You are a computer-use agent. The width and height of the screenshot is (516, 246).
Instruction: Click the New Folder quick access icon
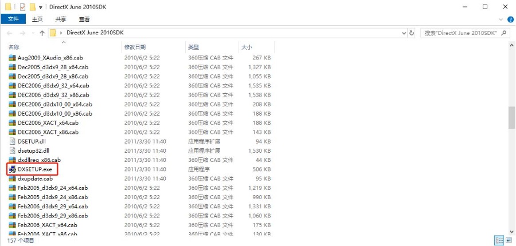coord(32,7)
